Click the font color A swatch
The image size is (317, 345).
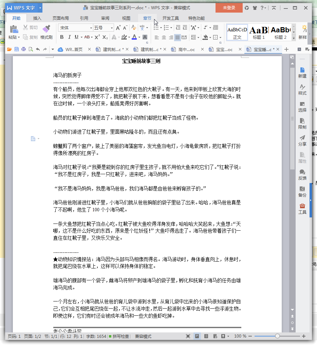pos(134,37)
